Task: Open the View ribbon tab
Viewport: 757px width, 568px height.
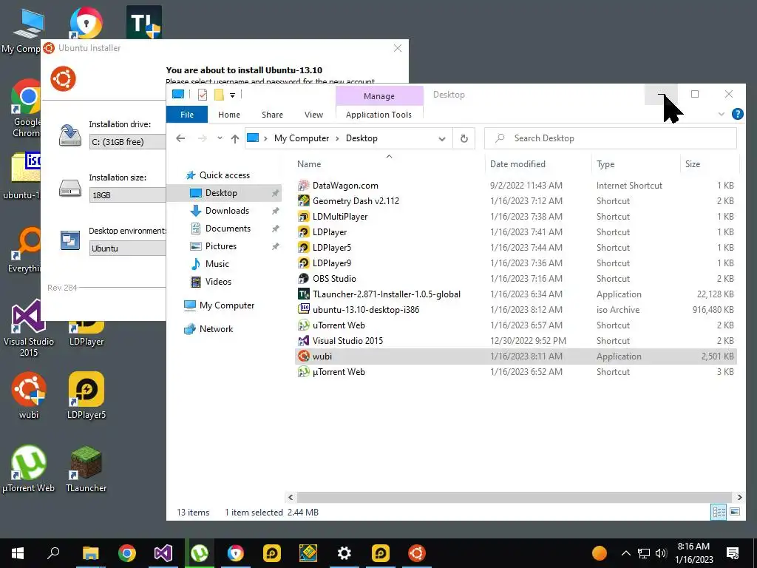Action: point(313,115)
